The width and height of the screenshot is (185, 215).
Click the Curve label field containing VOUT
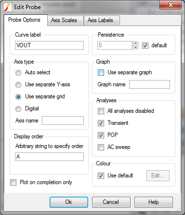[x=49, y=45]
